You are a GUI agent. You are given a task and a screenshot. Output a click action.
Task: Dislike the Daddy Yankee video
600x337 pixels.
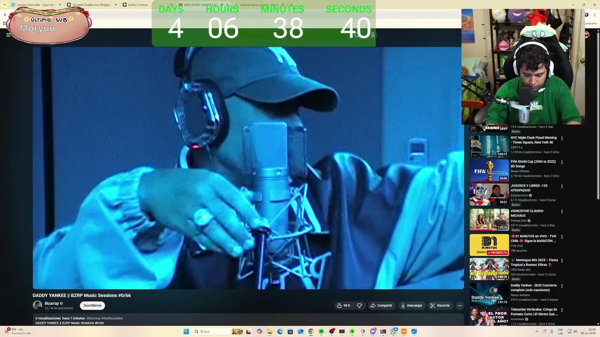click(x=360, y=306)
